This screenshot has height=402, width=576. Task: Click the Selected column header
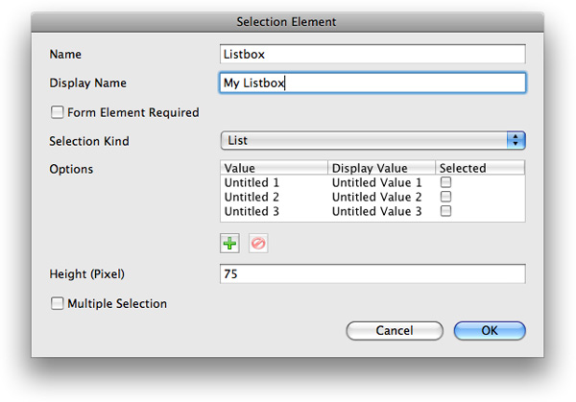point(480,168)
